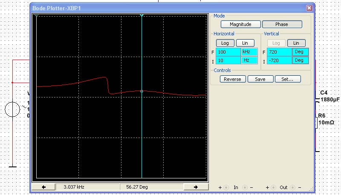Viewport: 341px width, 195px height.
Task: Click the Reverse control button
Action: click(x=233, y=79)
